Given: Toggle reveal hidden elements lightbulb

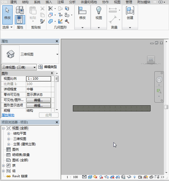Looking at the screenshot, I should click(135, 177).
